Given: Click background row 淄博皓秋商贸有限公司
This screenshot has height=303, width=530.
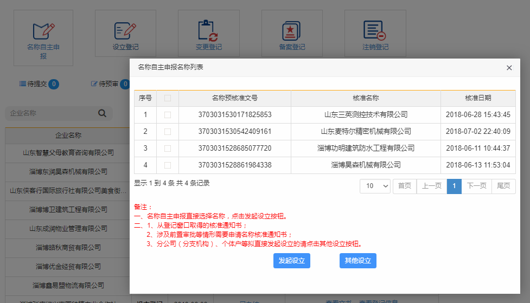Looking at the screenshot, I should 68,248.
